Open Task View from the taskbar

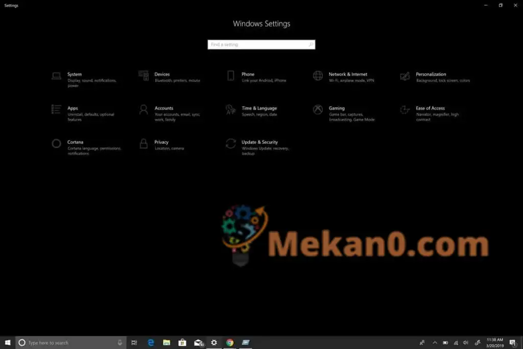(134, 343)
